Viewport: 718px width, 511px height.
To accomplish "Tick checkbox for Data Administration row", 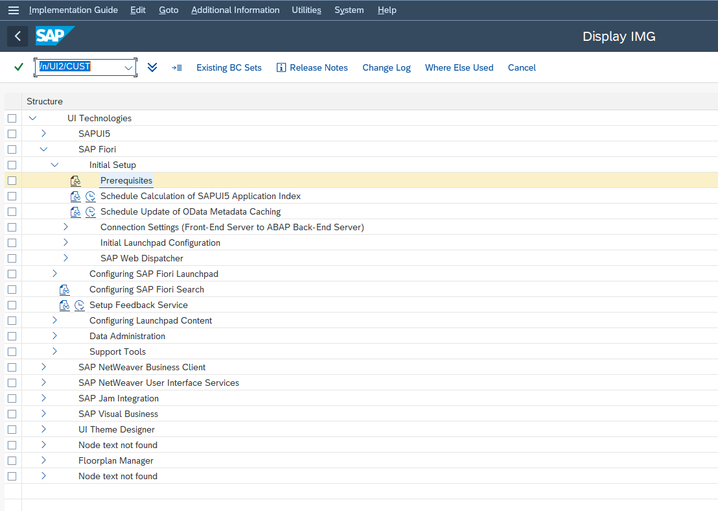I will click(12, 337).
